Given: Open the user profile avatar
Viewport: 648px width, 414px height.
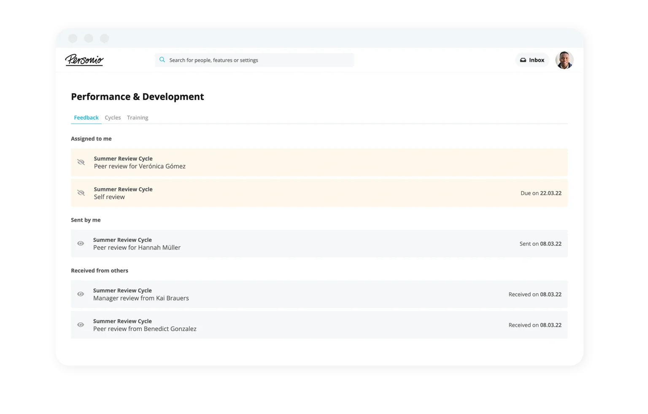Looking at the screenshot, I should (x=564, y=60).
